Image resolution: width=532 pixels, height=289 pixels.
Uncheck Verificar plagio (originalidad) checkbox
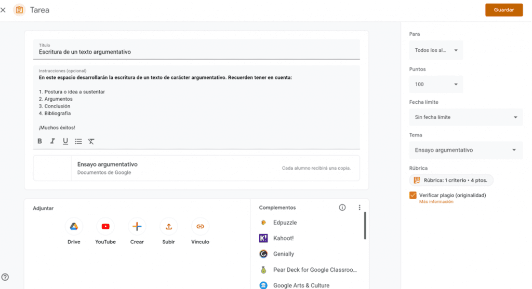413,195
